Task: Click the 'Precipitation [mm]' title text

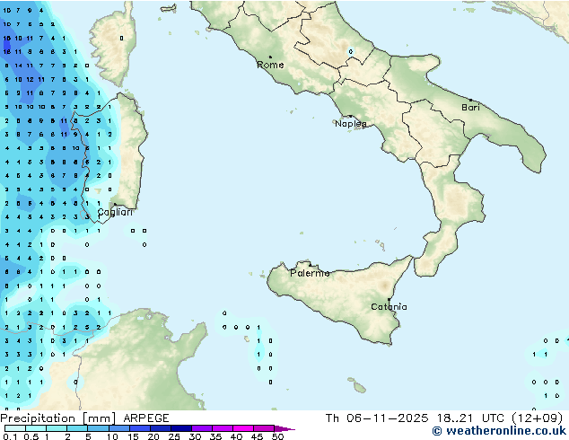Action: [58, 418]
